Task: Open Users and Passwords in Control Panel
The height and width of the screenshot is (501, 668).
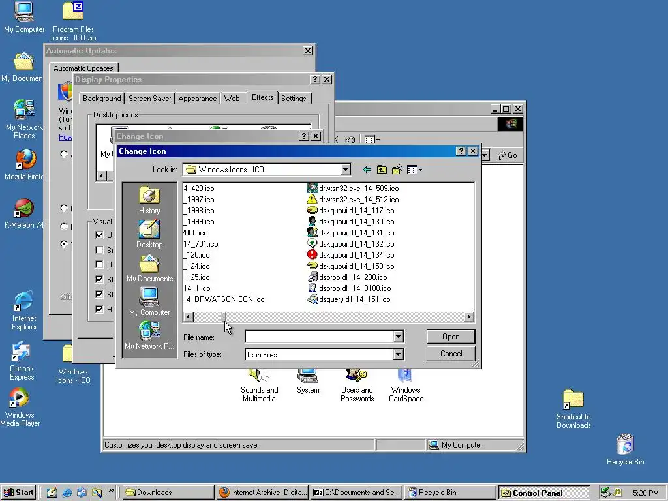Action: coord(357,386)
